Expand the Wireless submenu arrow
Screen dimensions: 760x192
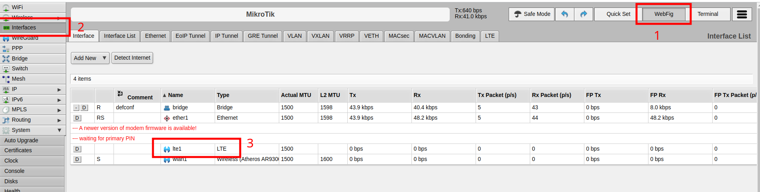(59, 18)
